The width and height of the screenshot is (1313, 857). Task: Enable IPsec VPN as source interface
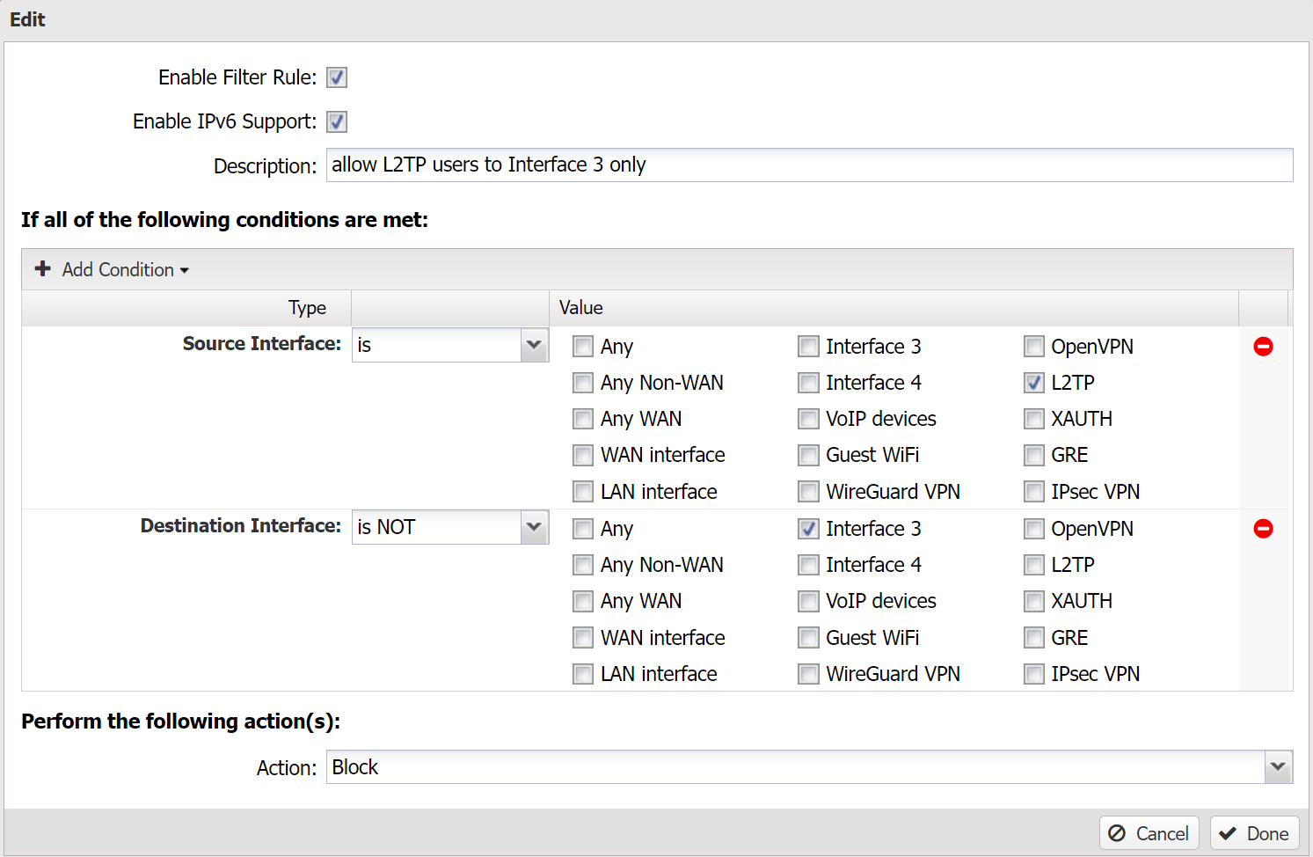pos(1033,491)
